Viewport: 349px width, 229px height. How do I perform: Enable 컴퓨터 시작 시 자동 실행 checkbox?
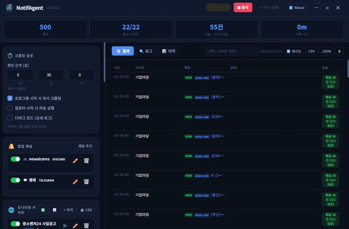[10, 108]
